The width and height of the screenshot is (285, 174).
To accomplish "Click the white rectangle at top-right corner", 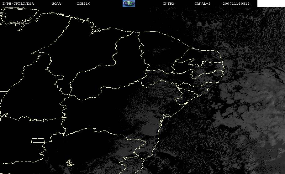I will tap(271, 3).
